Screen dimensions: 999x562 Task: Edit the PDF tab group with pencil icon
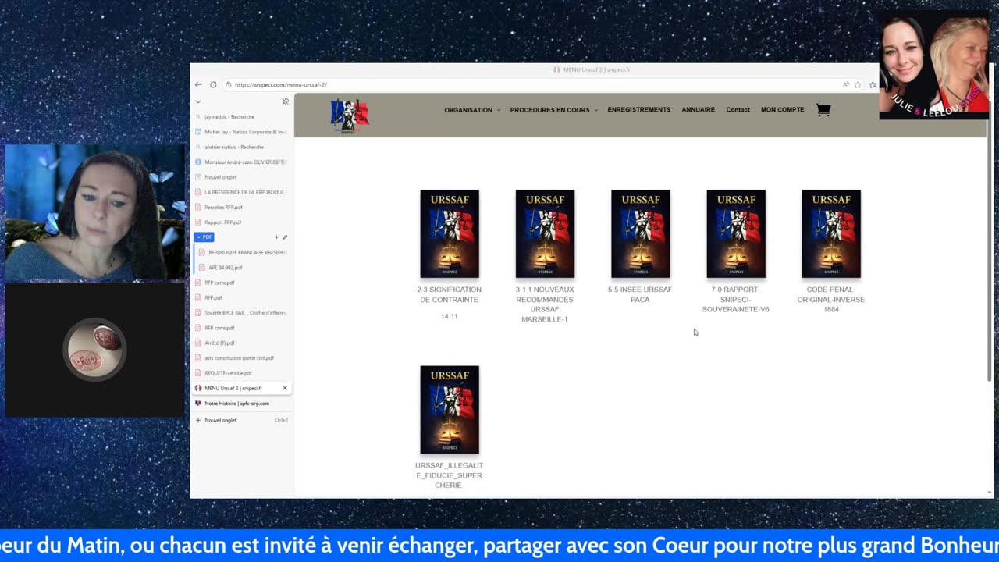point(285,237)
